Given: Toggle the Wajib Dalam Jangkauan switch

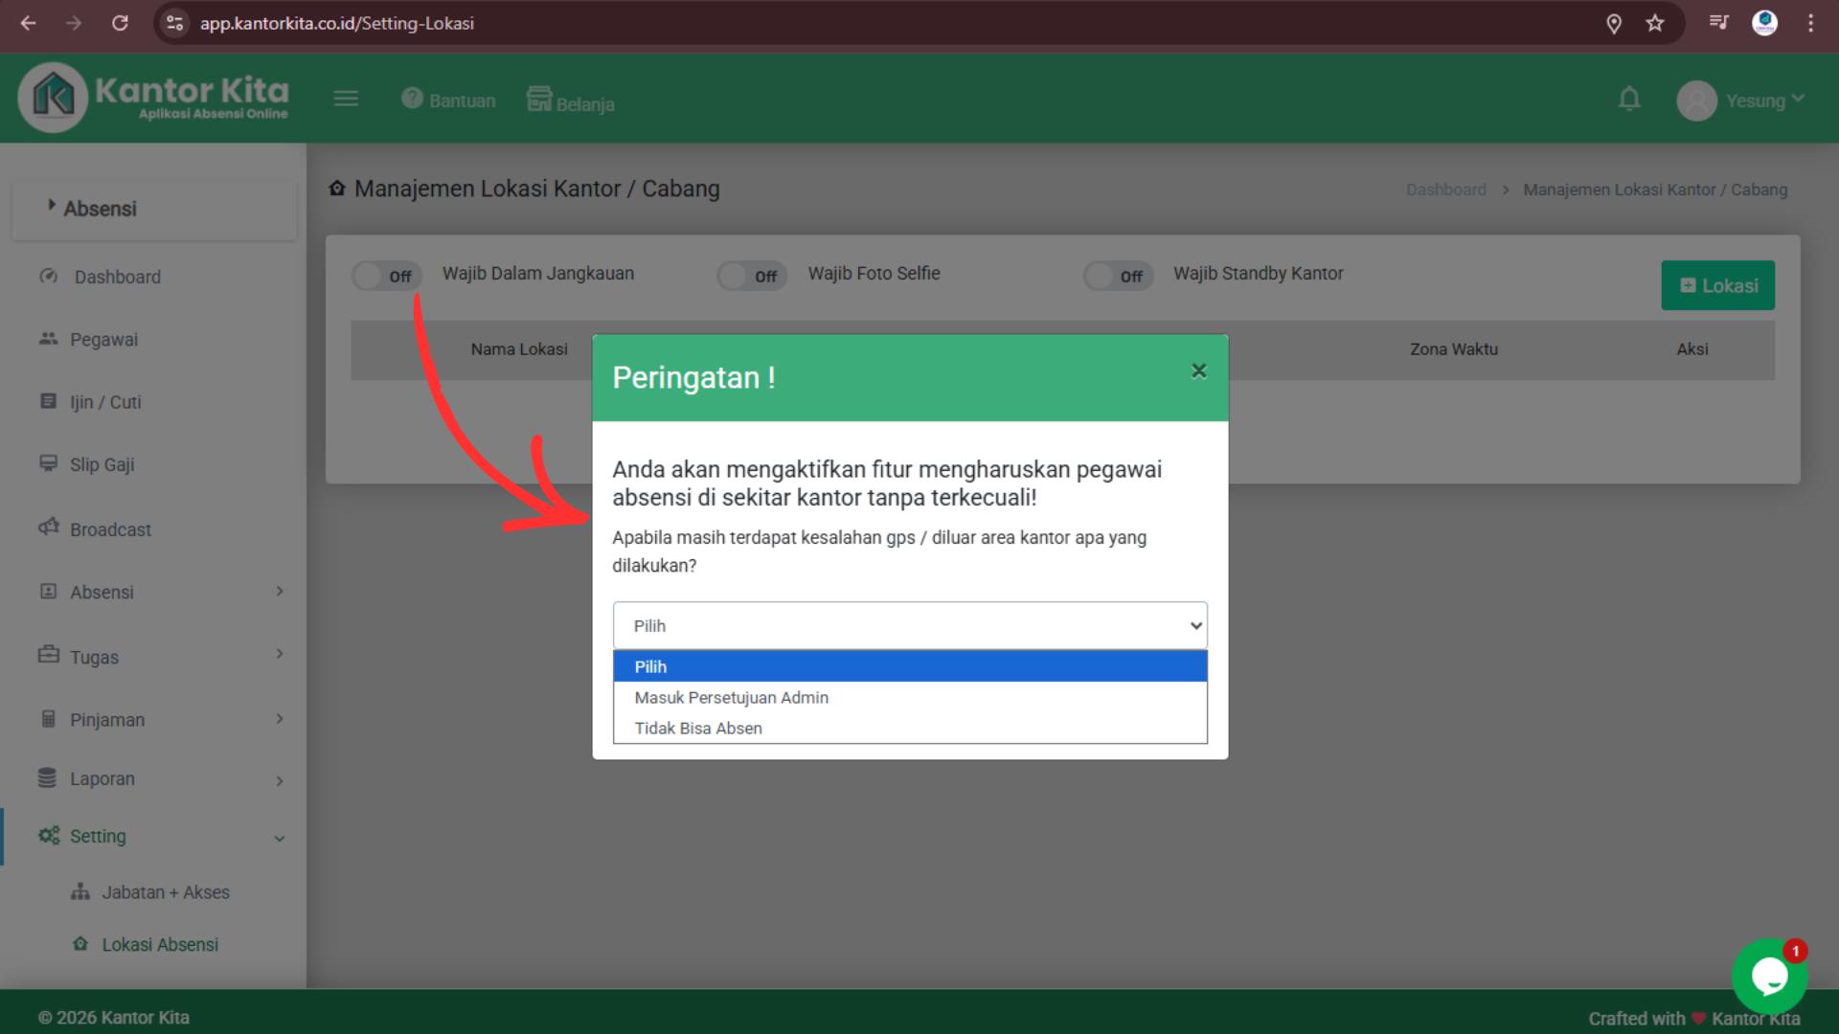Looking at the screenshot, I should tap(387, 277).
